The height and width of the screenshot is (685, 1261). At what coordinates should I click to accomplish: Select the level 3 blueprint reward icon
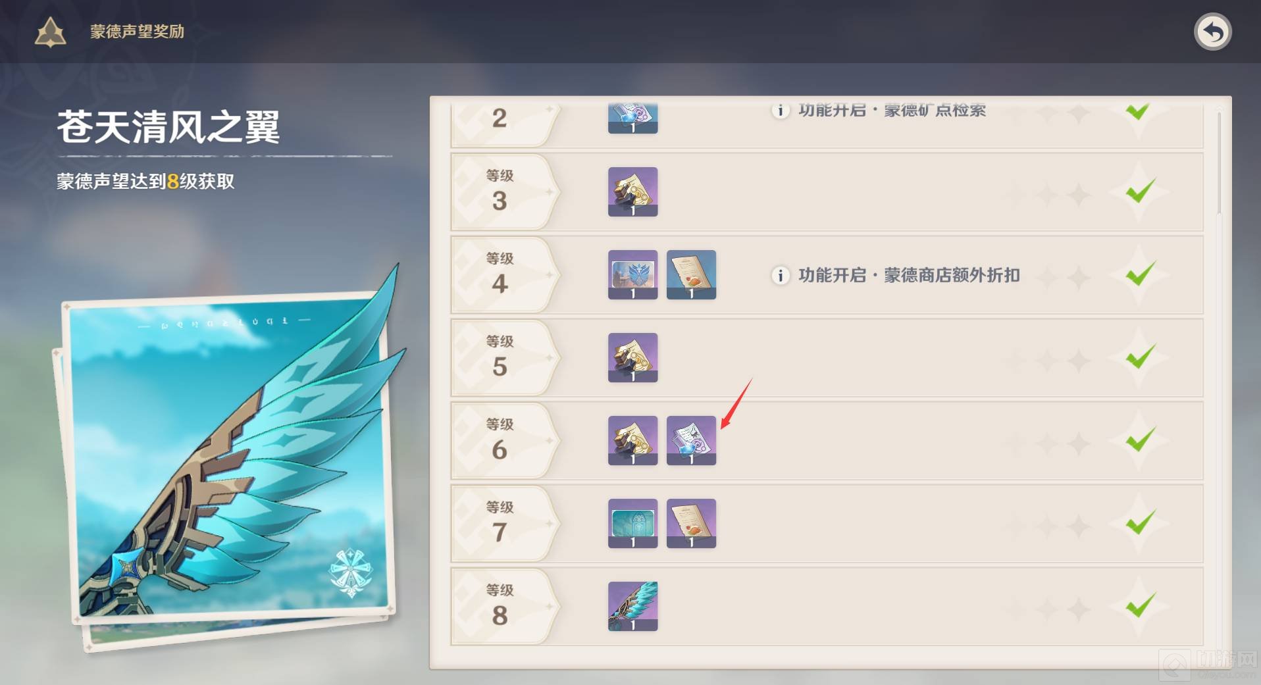632,191
